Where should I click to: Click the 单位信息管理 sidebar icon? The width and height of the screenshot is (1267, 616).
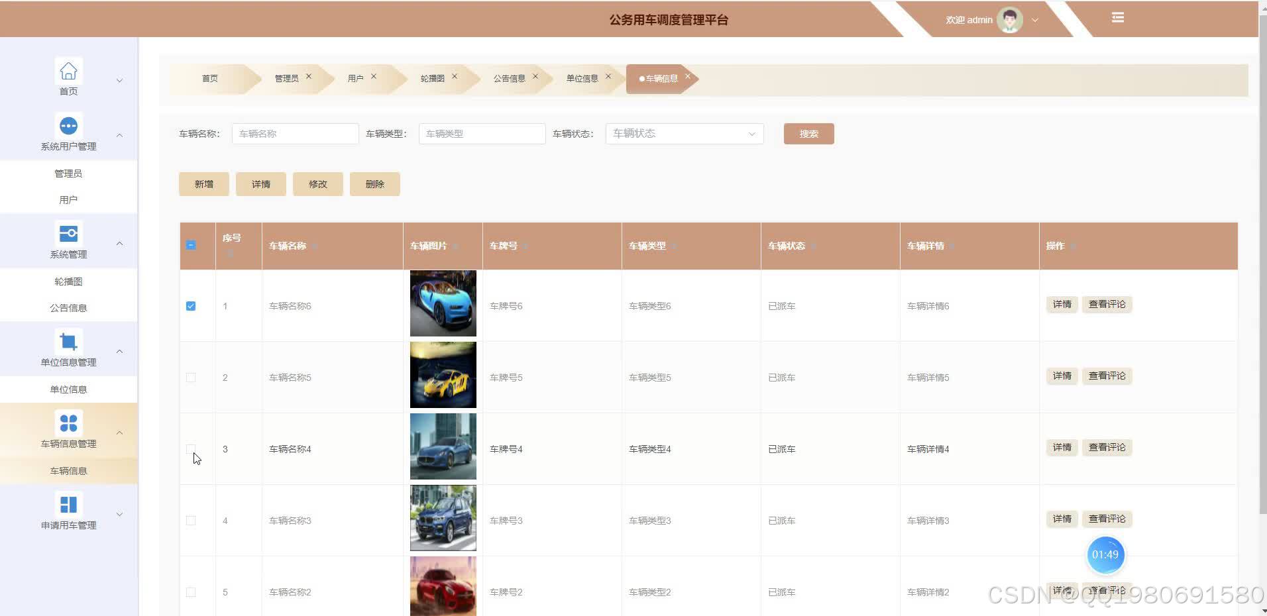coord(68,341)
